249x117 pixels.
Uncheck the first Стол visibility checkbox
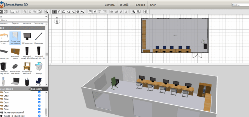[x=39, y=92]
